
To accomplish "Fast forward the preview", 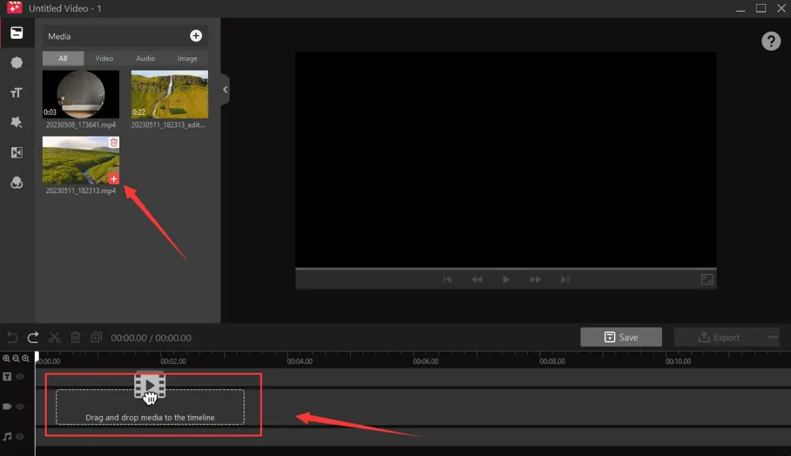I will coord(536,279).
